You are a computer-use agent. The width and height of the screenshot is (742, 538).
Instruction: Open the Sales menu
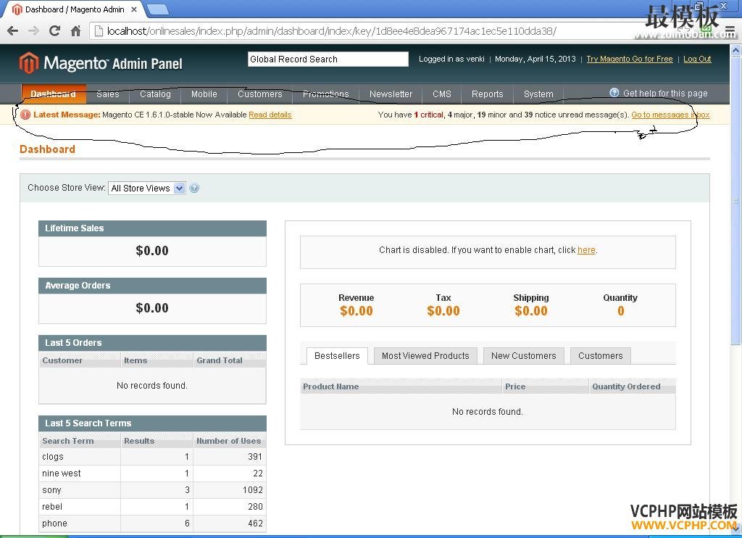[108, 94]
